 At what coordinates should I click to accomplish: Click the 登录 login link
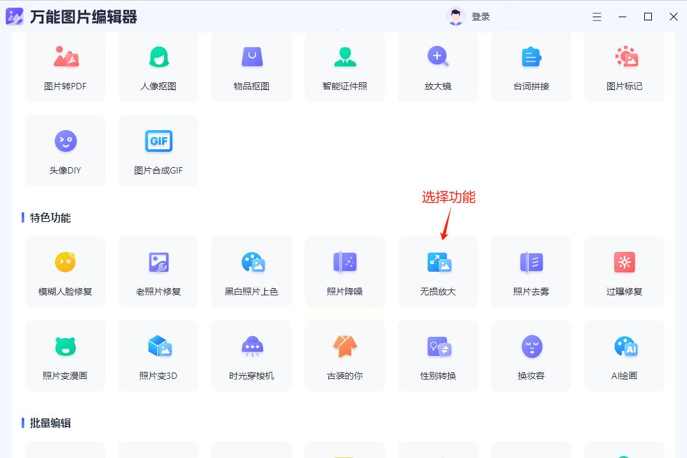(481, 17)
